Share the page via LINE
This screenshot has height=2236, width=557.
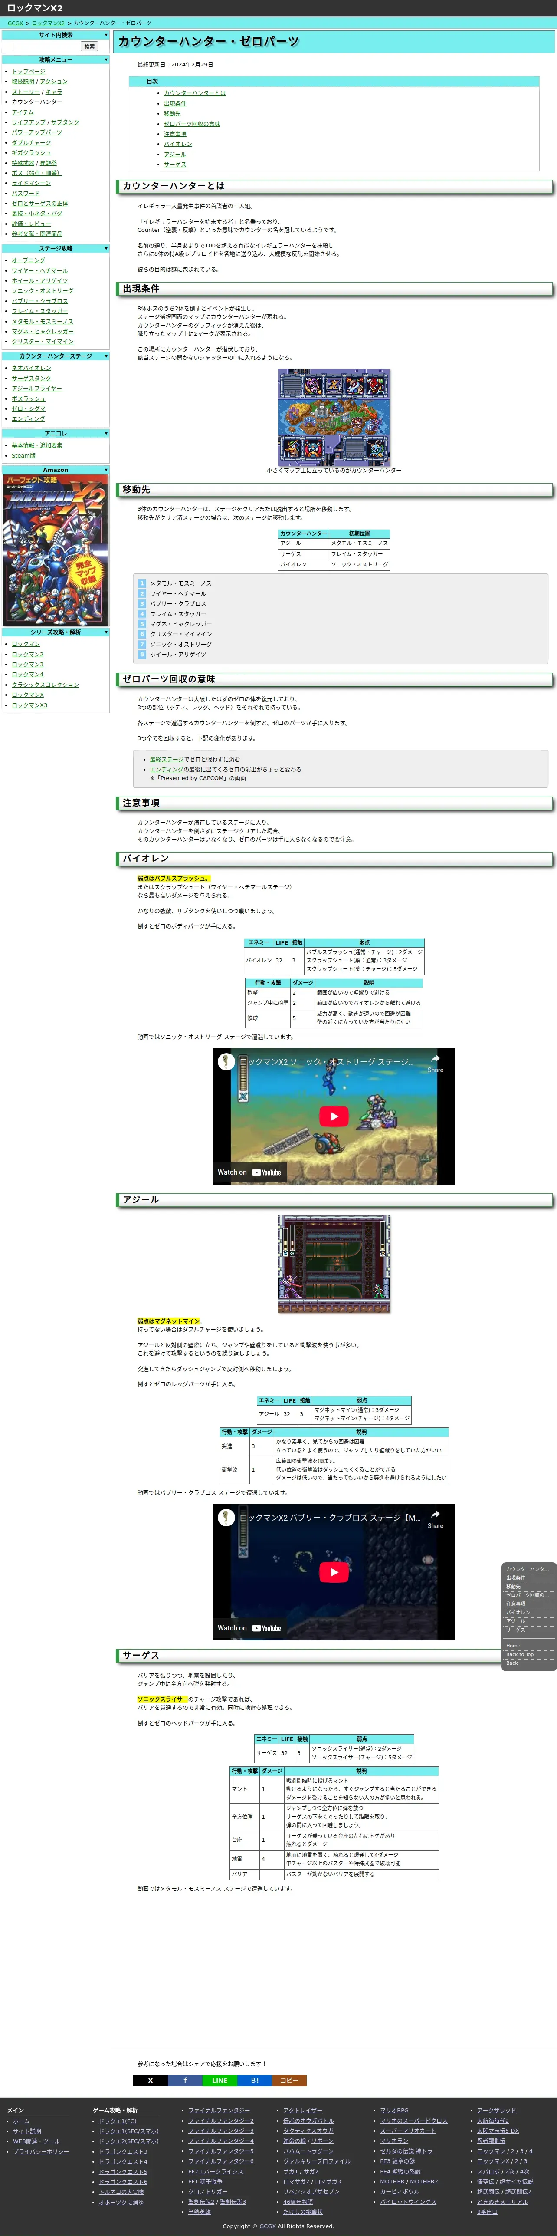220,2080
